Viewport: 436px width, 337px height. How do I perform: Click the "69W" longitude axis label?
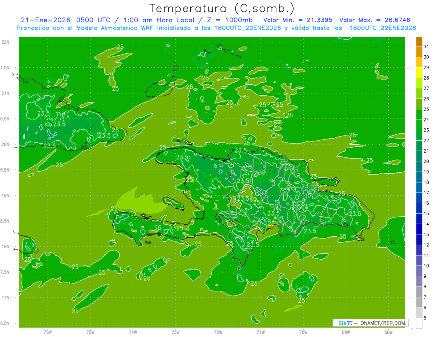(x=346, y=332)
